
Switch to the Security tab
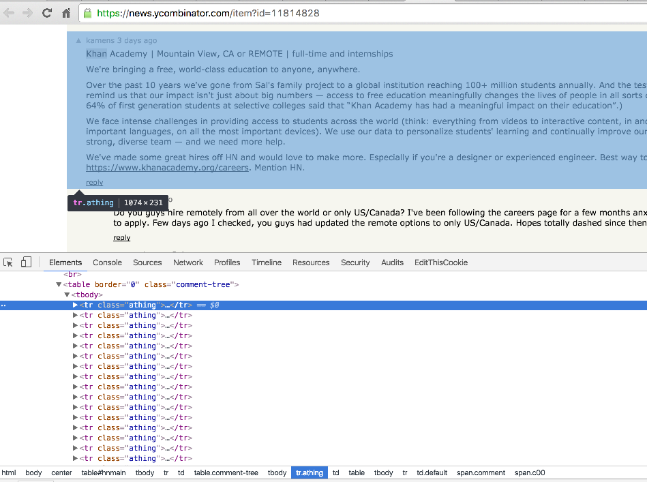[355, 262]
